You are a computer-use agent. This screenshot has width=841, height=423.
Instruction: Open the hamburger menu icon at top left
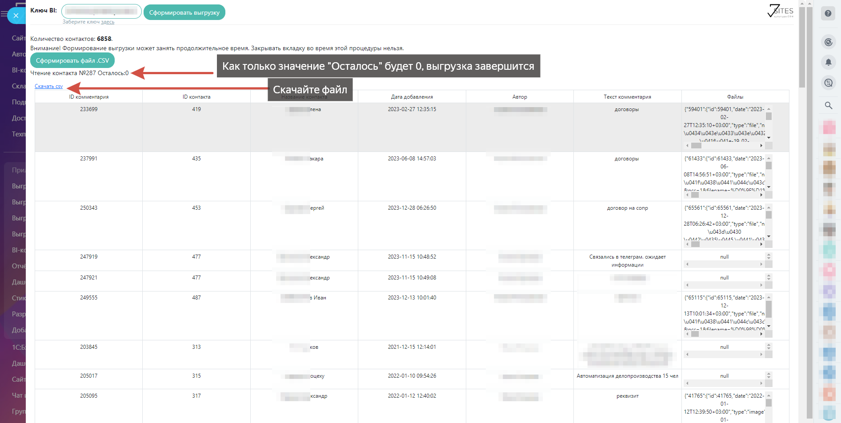click(4, 14)
